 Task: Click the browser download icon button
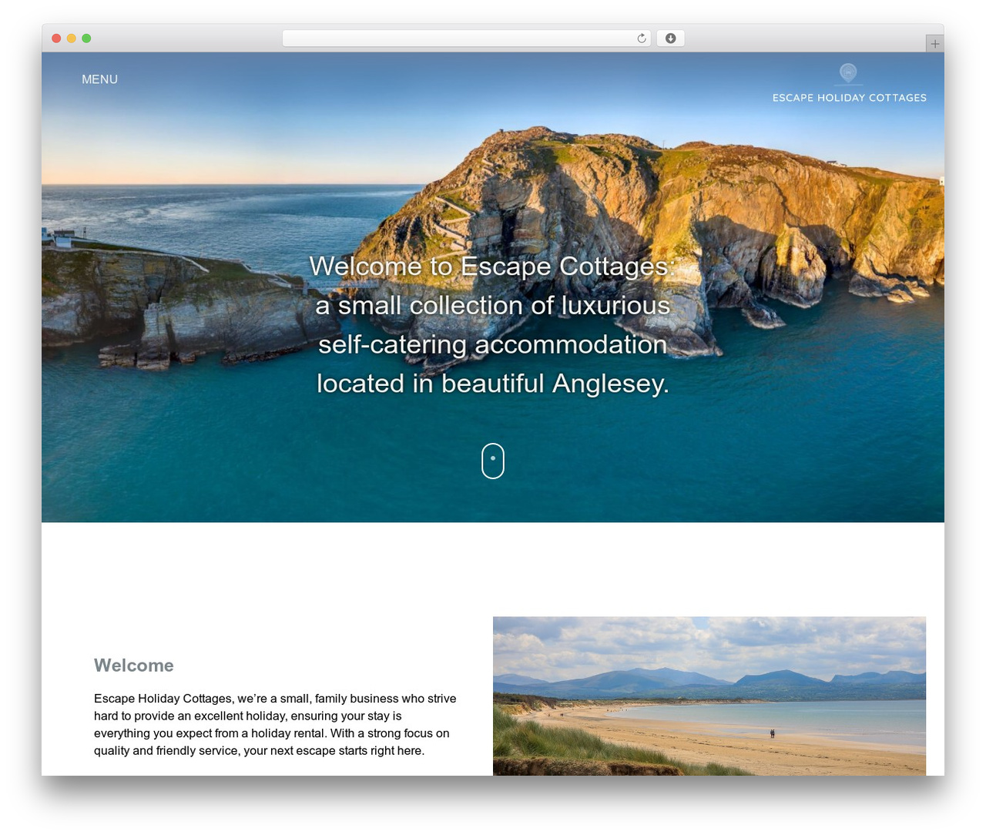(x=670, y=39)
